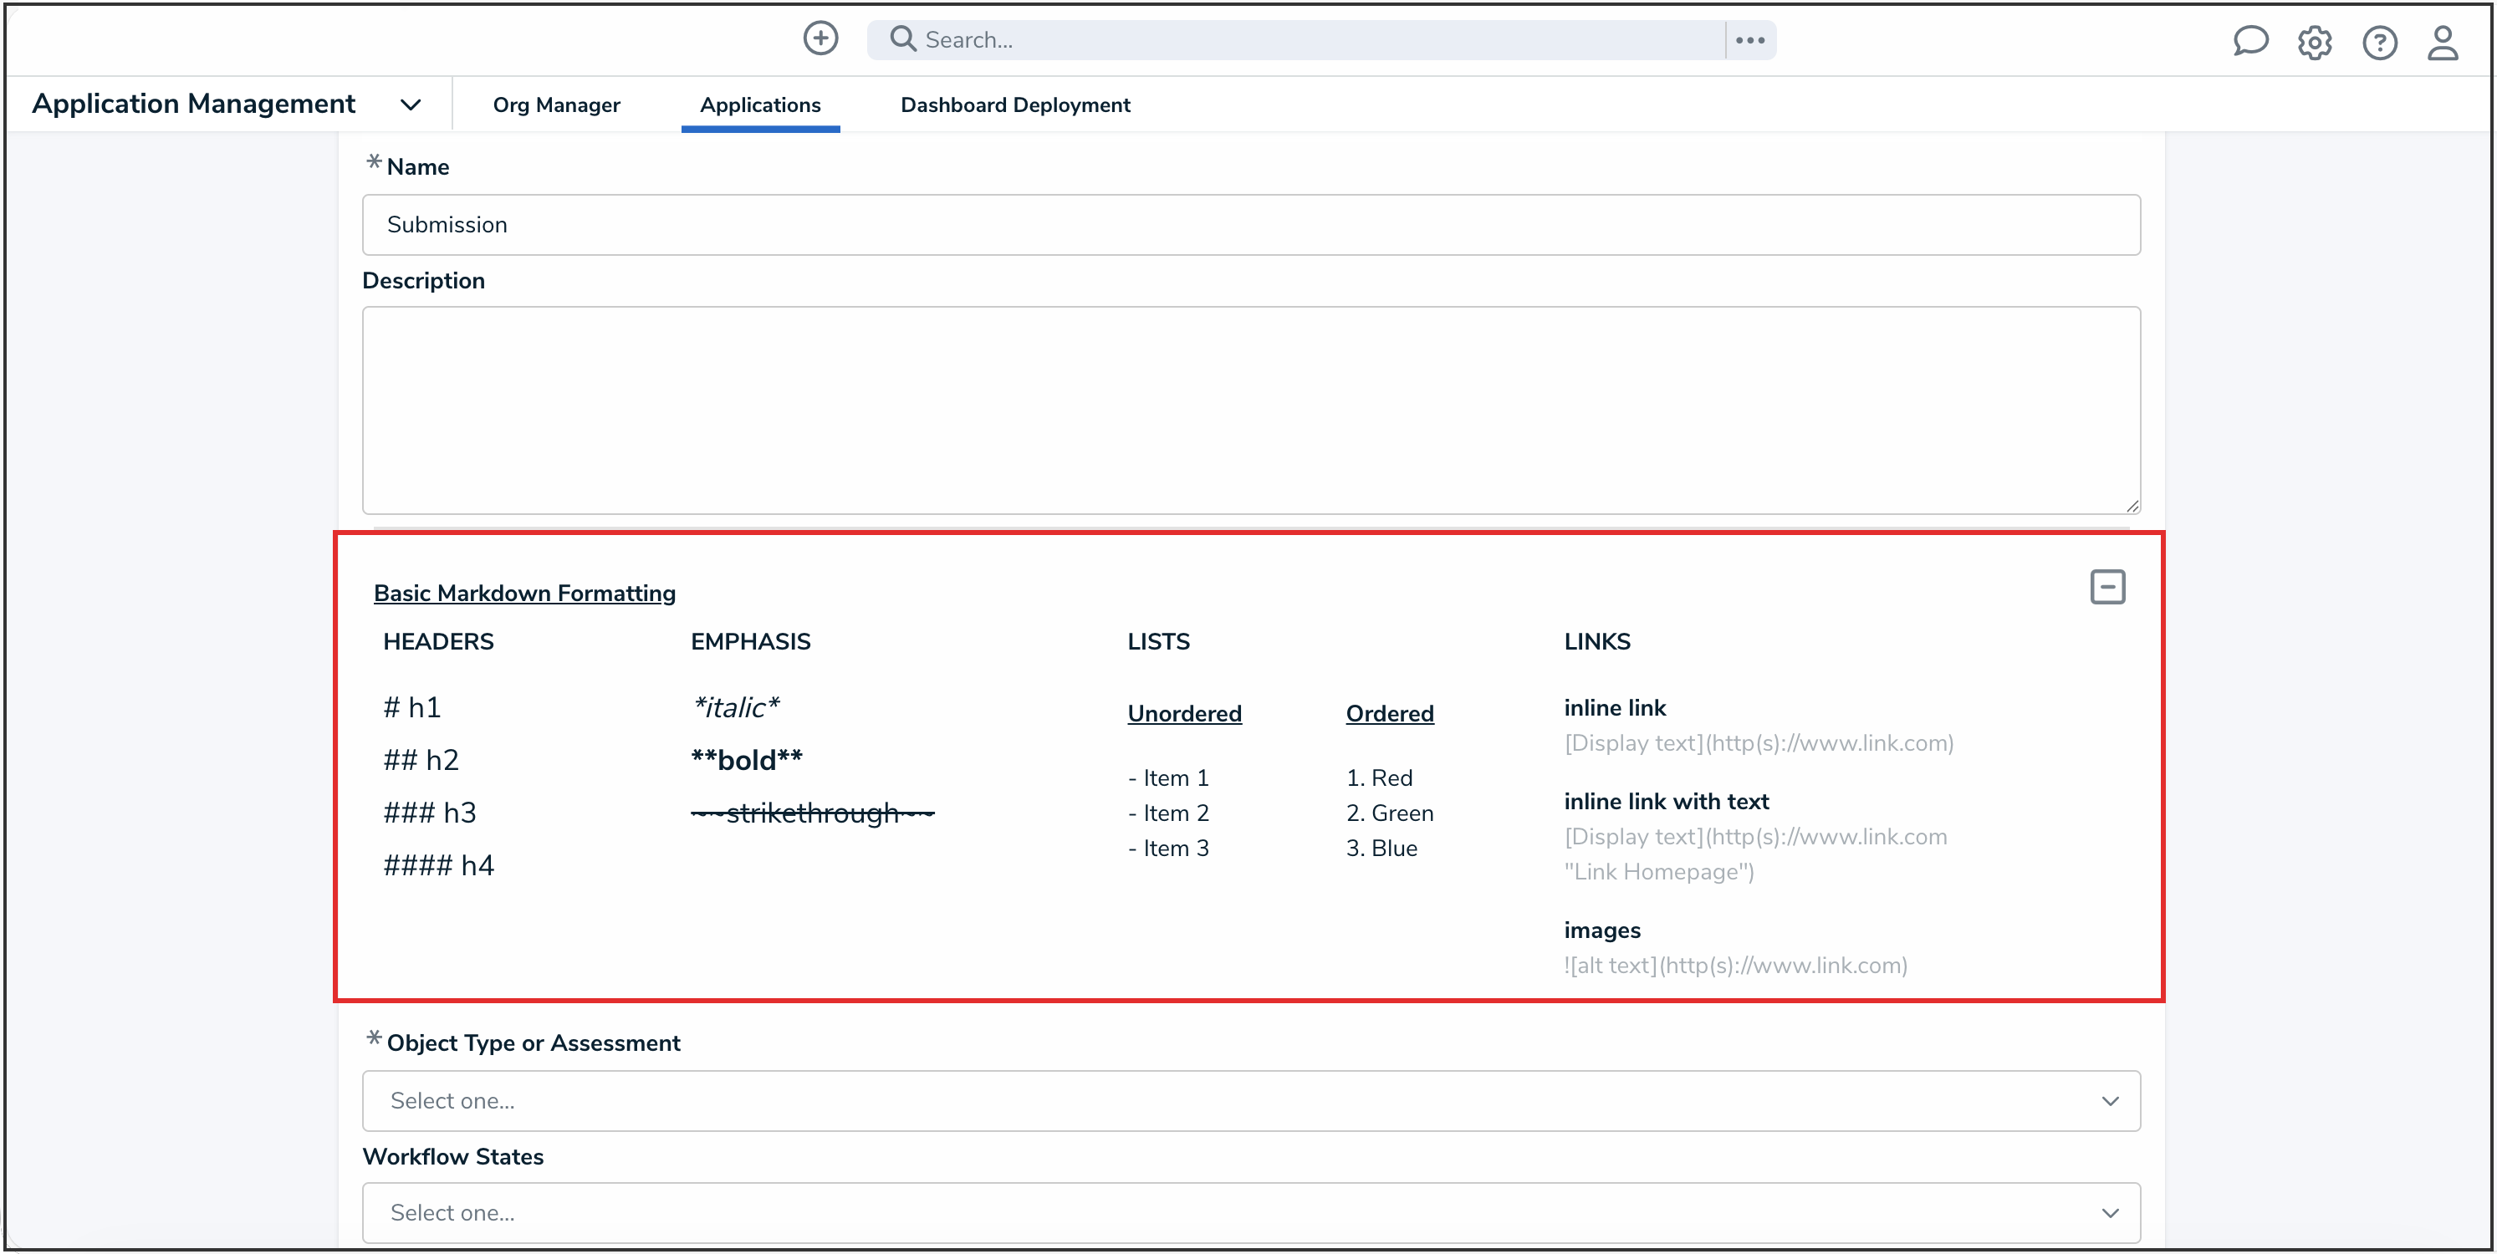
Task: Open the chat/feedback bubble icon
Action: pos(2251,42)
